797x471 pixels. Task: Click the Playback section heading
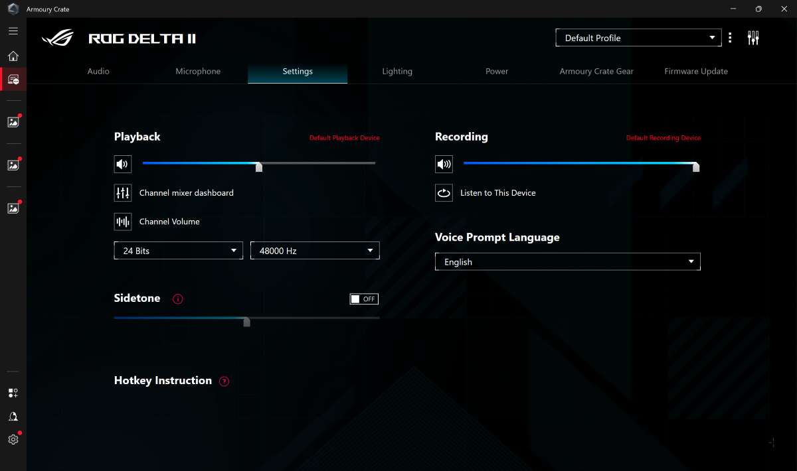tap(137, 137)
